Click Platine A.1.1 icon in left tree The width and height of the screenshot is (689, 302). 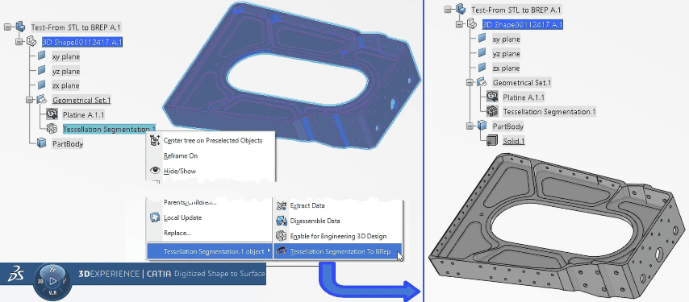coord(52,114)
